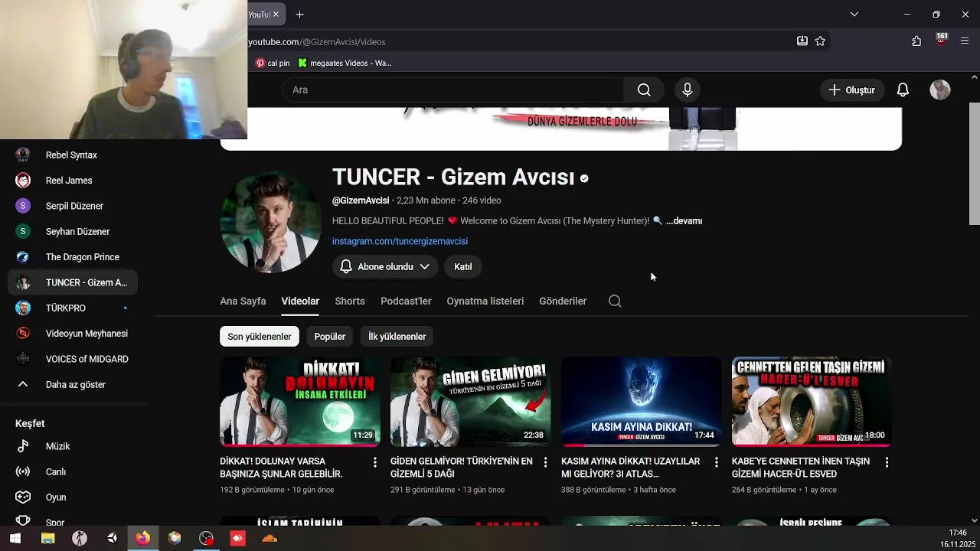Open Rebel Syntax subscription
Viewport: 980px width, 551px height.
73,155
